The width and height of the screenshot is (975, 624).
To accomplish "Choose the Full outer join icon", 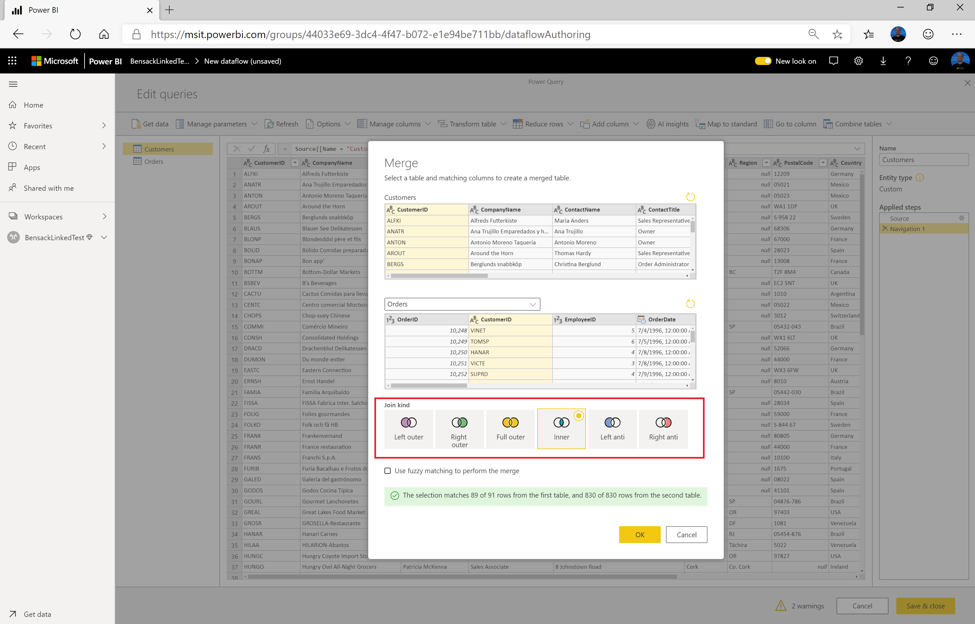I will click(x=510, y=422).
